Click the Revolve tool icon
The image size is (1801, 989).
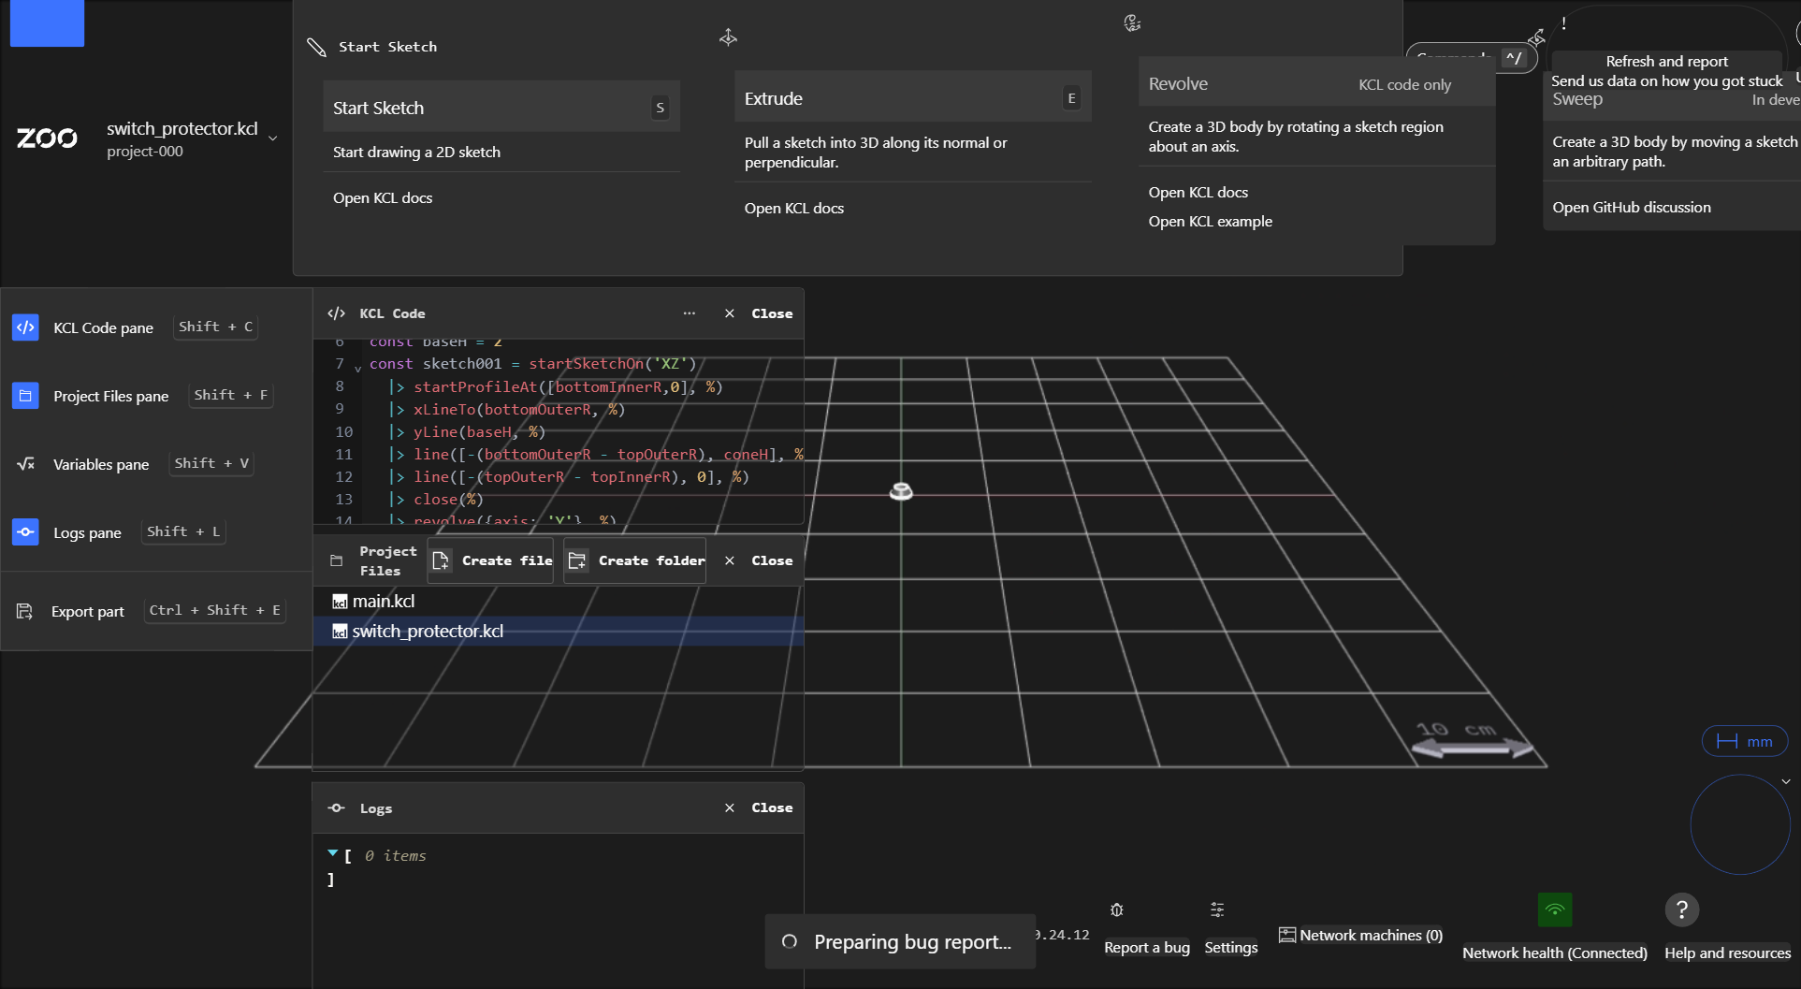(1132, 23)
